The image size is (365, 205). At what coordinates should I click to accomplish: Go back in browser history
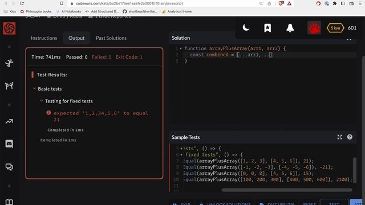pyautogui.click(x=6, y=3)
